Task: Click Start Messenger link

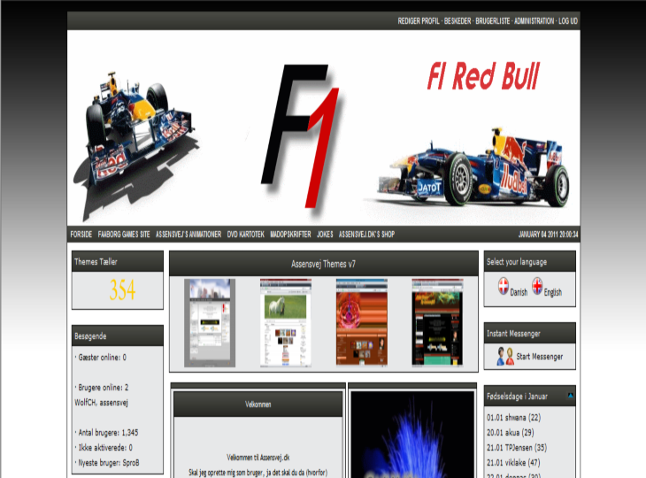Action: tap(539, 357)
